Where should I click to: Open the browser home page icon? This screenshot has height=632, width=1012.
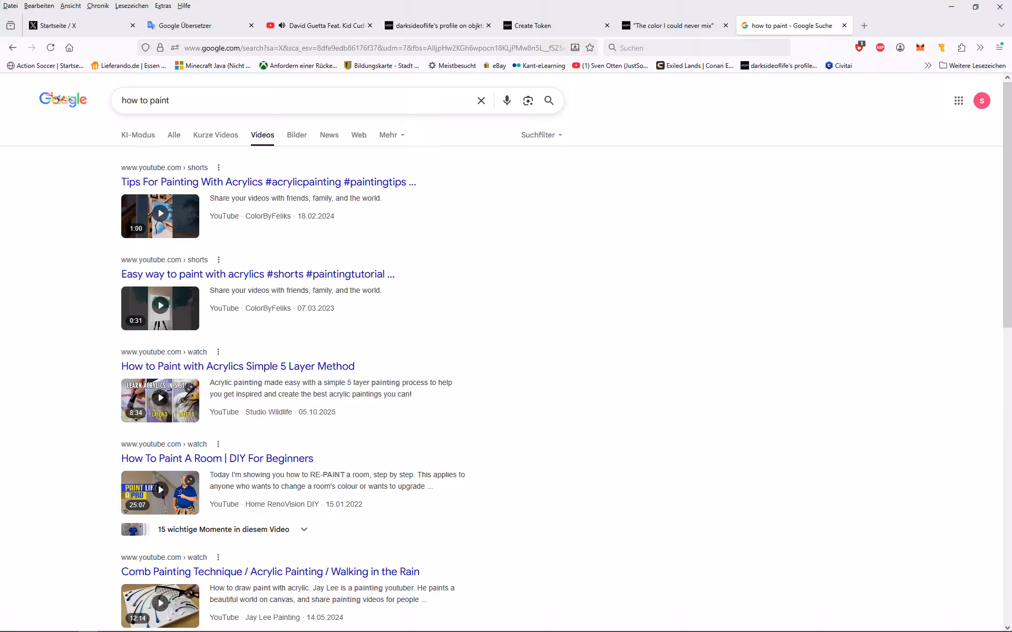pyautogui.click(x=69, y=47)
